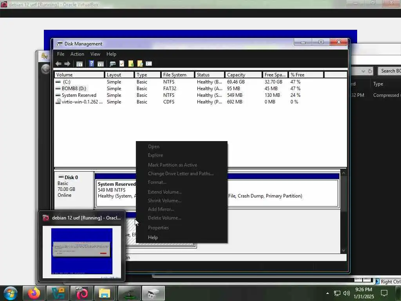
Task: Sort by the Capacity column header
Action: pyautogui.click(x=244, y=75)
